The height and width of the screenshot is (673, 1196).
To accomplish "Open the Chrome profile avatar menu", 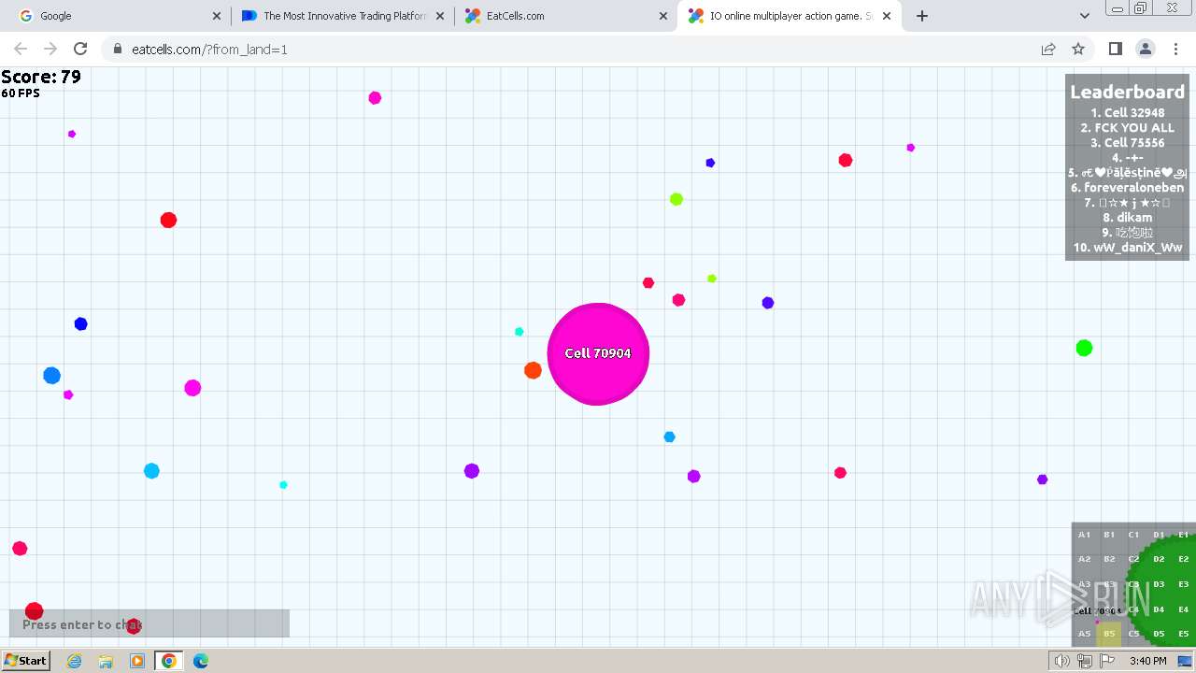I will [1145, 49].
